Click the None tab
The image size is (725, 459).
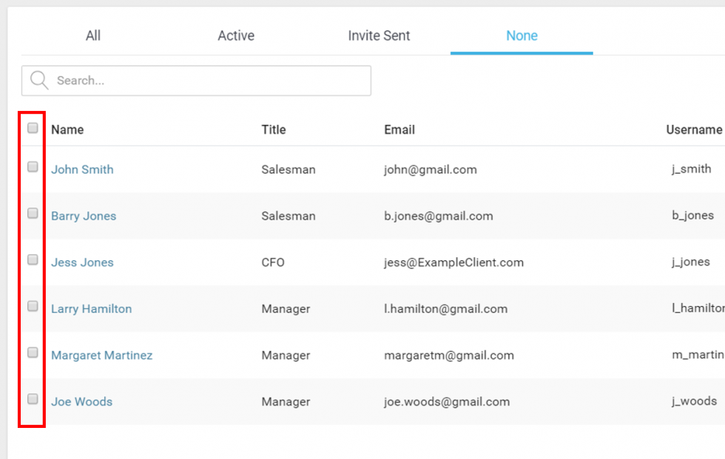522,35
